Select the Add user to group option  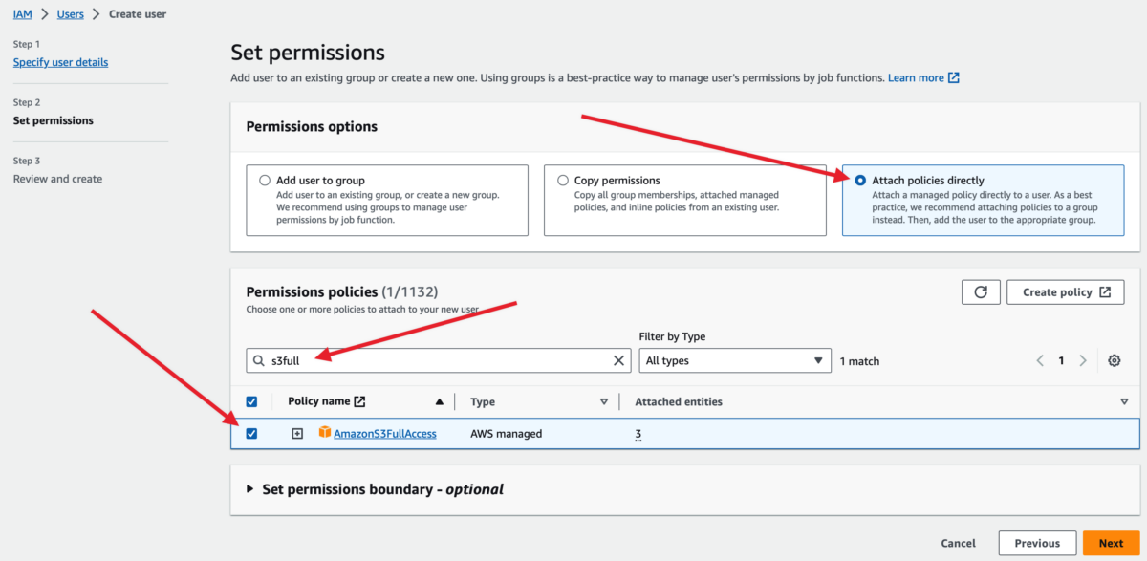[x=265, y=180]
